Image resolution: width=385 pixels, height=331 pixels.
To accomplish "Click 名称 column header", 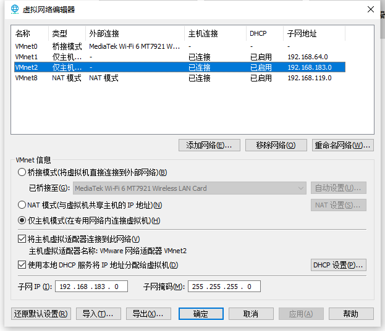I will (31, 33).
